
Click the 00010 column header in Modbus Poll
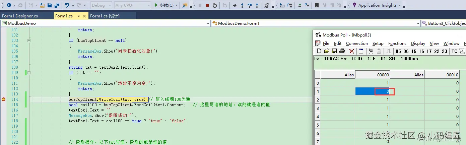[x=442, y=75]
